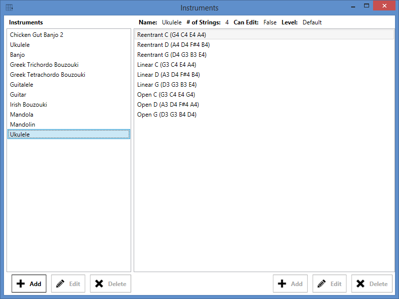Select Mandola in the list
The height and width of the screenshot is (299, 399).
click(21, 115)
